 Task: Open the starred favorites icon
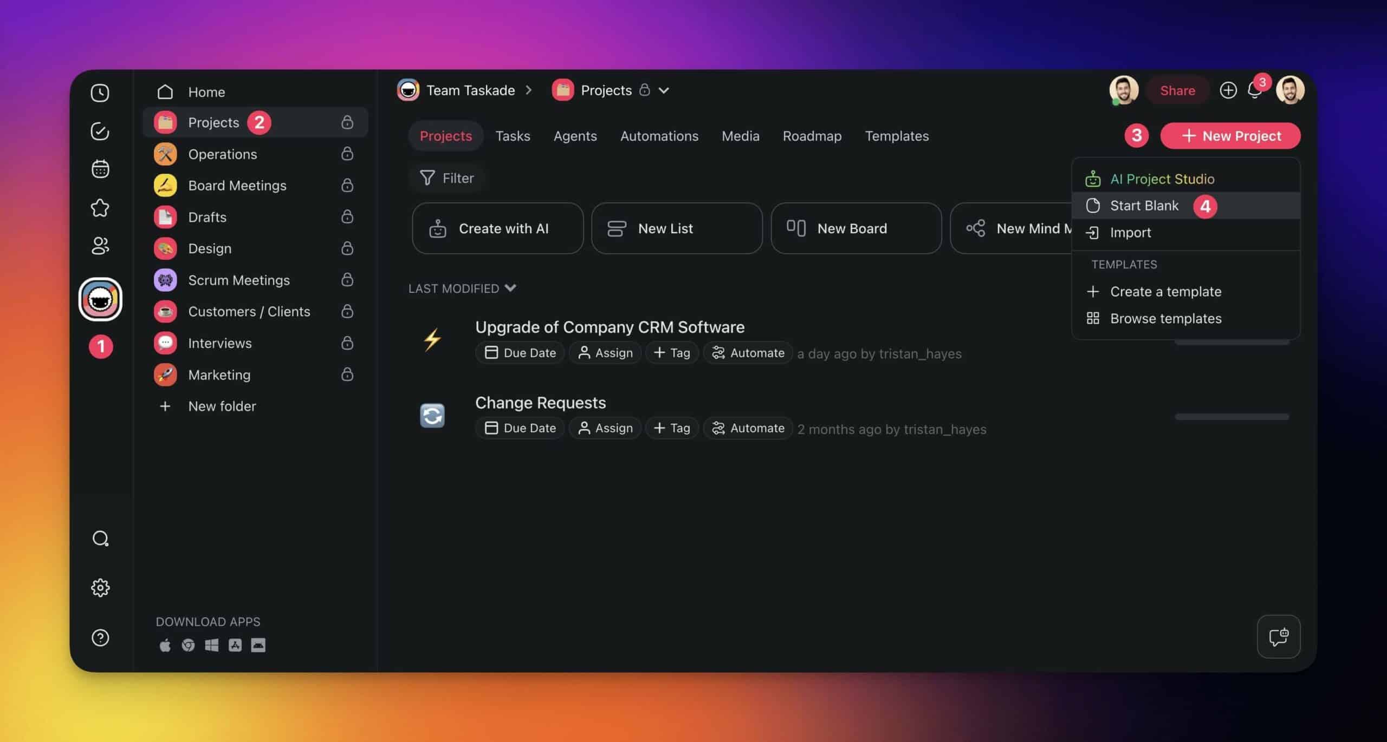(100, 207)
